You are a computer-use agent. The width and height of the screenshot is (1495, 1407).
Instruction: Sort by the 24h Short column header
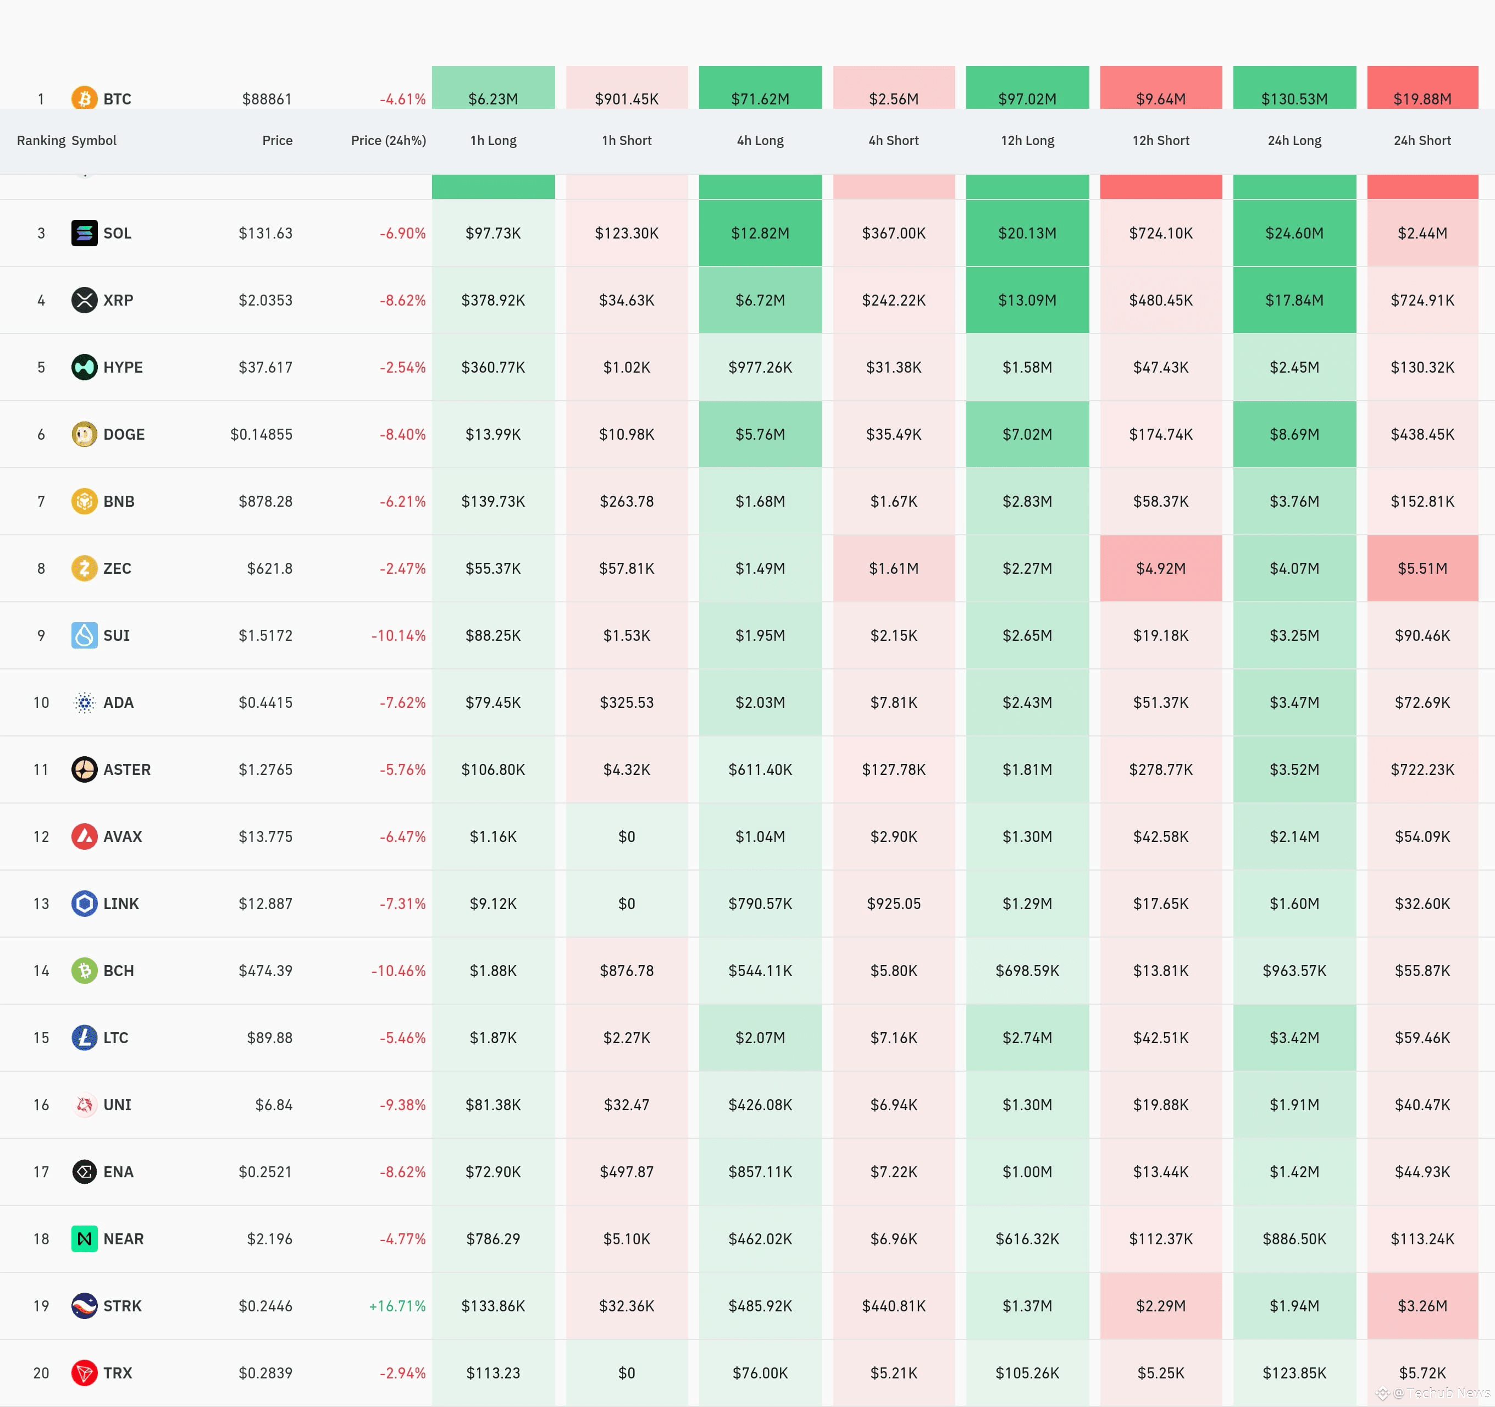(x=1421, y=141)
